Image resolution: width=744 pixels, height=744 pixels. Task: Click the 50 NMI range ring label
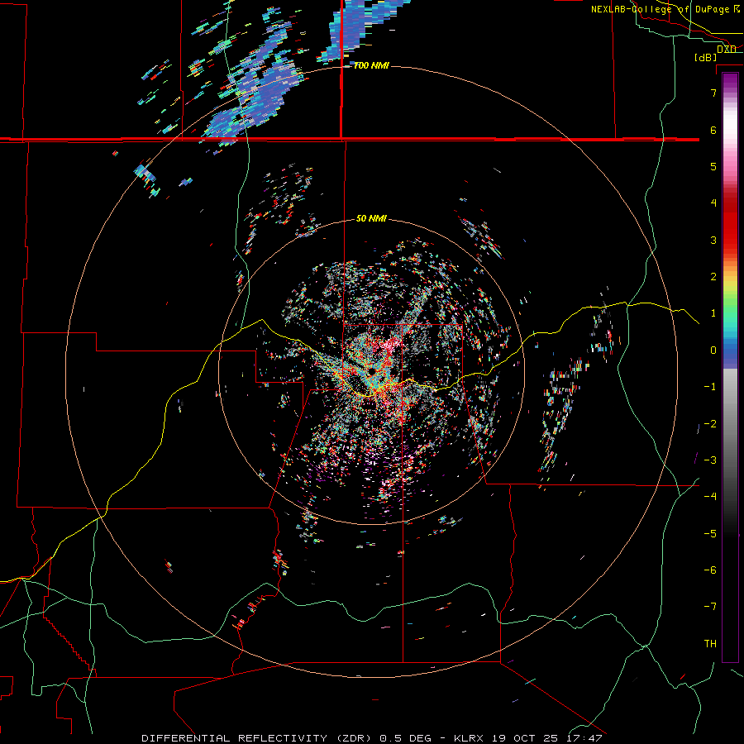click(371, 218)
